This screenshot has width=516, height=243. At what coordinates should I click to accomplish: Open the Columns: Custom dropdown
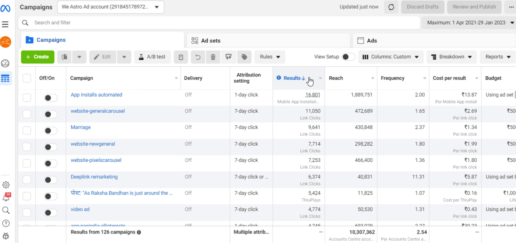tap(390, 57)
